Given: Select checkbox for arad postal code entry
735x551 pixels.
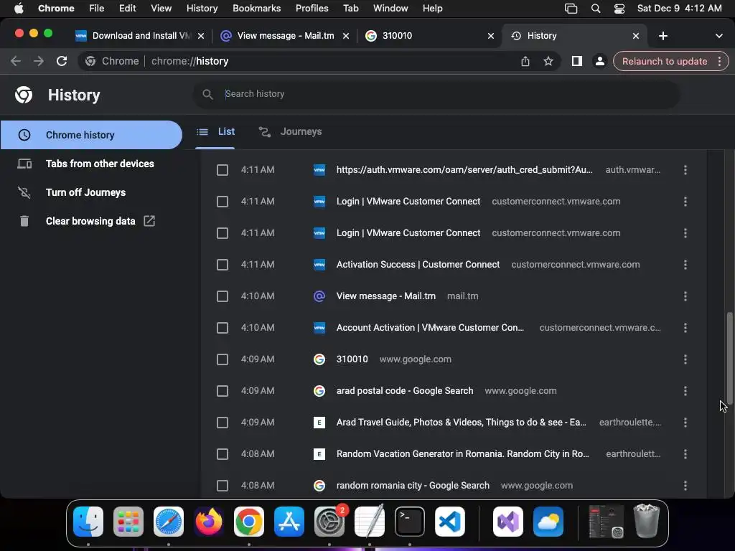Looking at the screenshot, I should pyautogui.click(x=223, y=391).
